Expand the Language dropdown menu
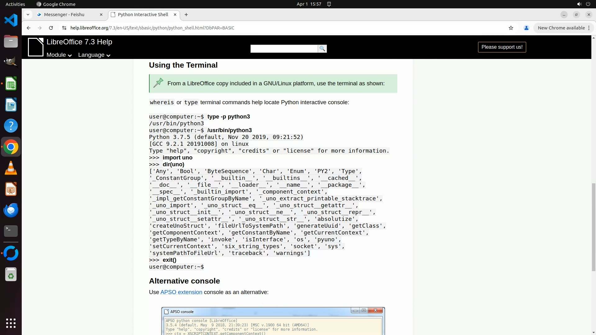This screenshot has width=596, height=335. pos(94,55)
